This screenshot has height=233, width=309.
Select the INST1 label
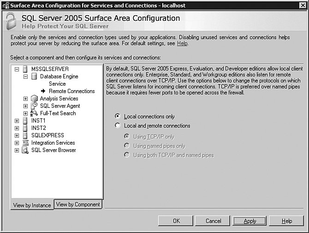38,121
